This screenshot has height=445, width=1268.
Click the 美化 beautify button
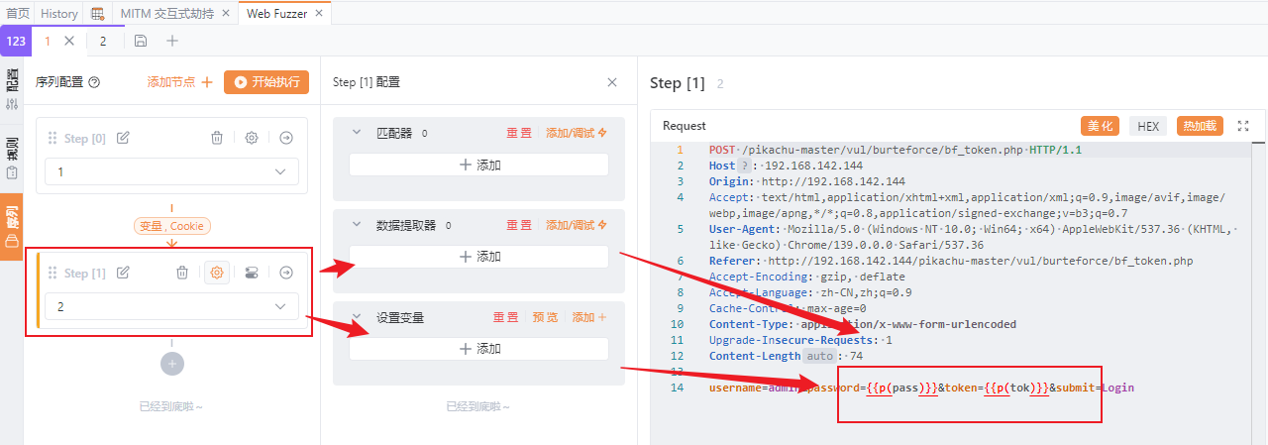pos(1100,126)
